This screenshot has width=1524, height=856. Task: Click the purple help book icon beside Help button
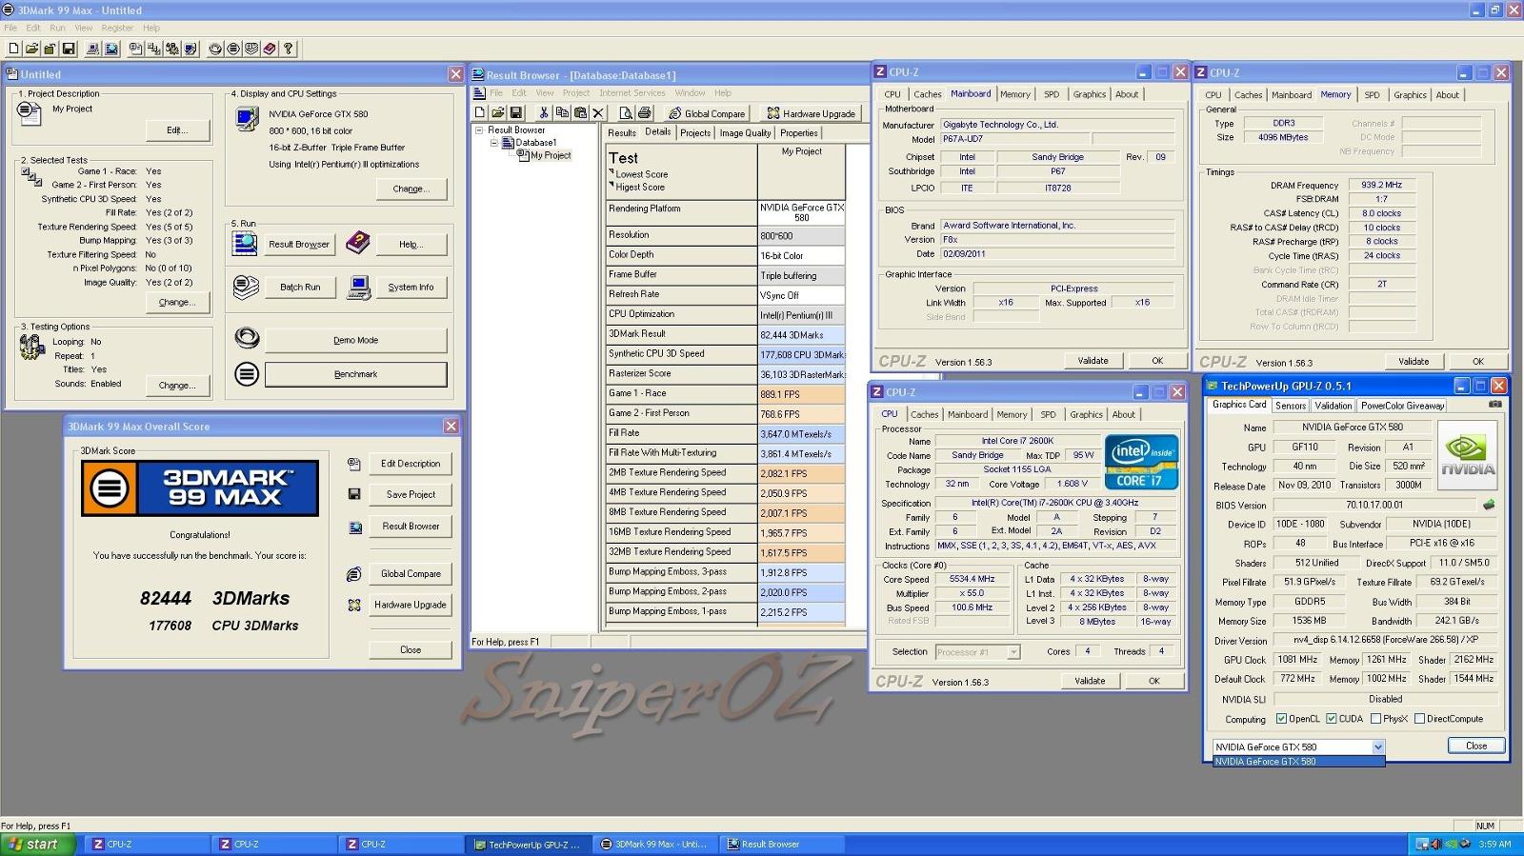(x=358, y=244)
